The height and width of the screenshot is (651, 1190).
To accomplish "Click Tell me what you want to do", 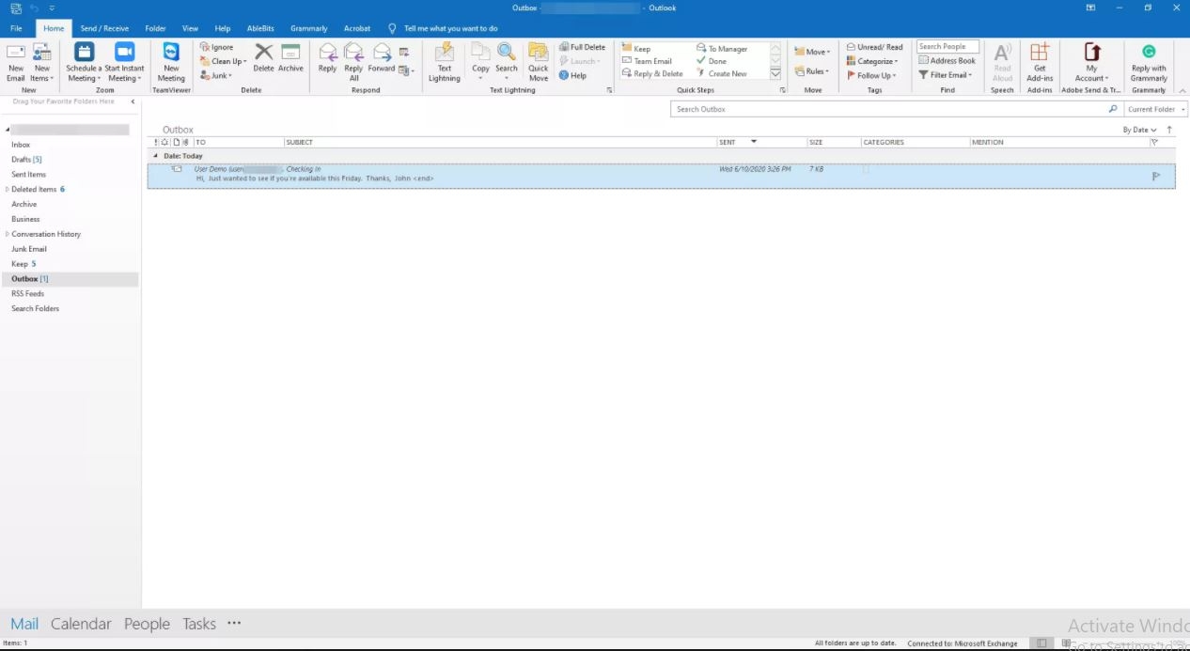I will (x=443, y=28).
